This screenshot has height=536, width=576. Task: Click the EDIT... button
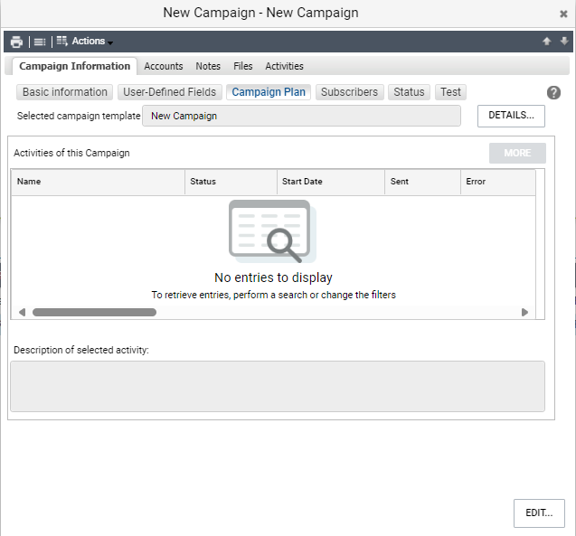(539, 512)
